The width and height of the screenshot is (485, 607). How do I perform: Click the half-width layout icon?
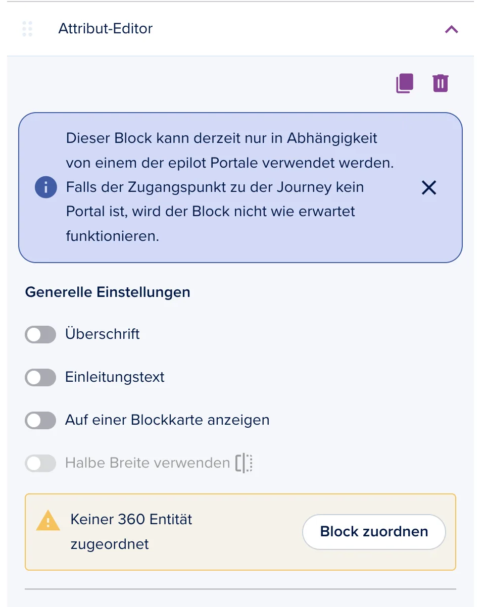244,463
